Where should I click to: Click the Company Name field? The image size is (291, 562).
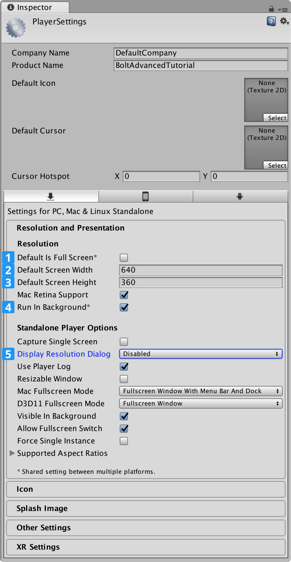pyautogui.click(x=201, y=53)
